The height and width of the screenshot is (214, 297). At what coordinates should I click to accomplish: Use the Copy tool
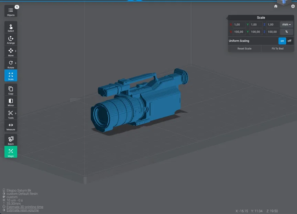coord(11,90)
